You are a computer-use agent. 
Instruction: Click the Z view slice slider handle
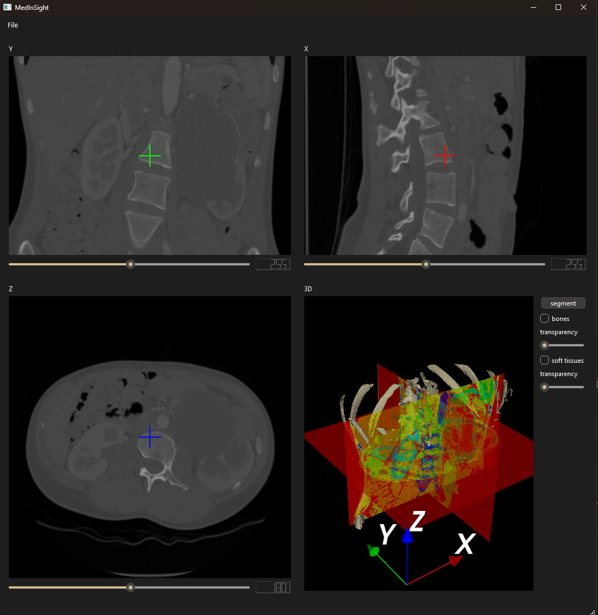pos(131,587)
